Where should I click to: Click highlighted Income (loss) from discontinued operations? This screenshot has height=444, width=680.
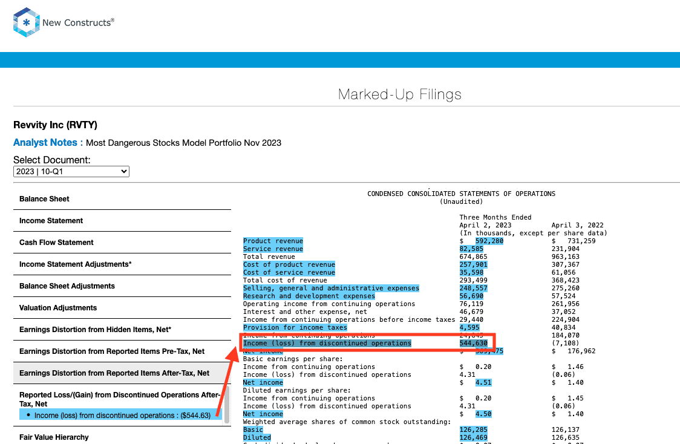[x=327, y=343]
